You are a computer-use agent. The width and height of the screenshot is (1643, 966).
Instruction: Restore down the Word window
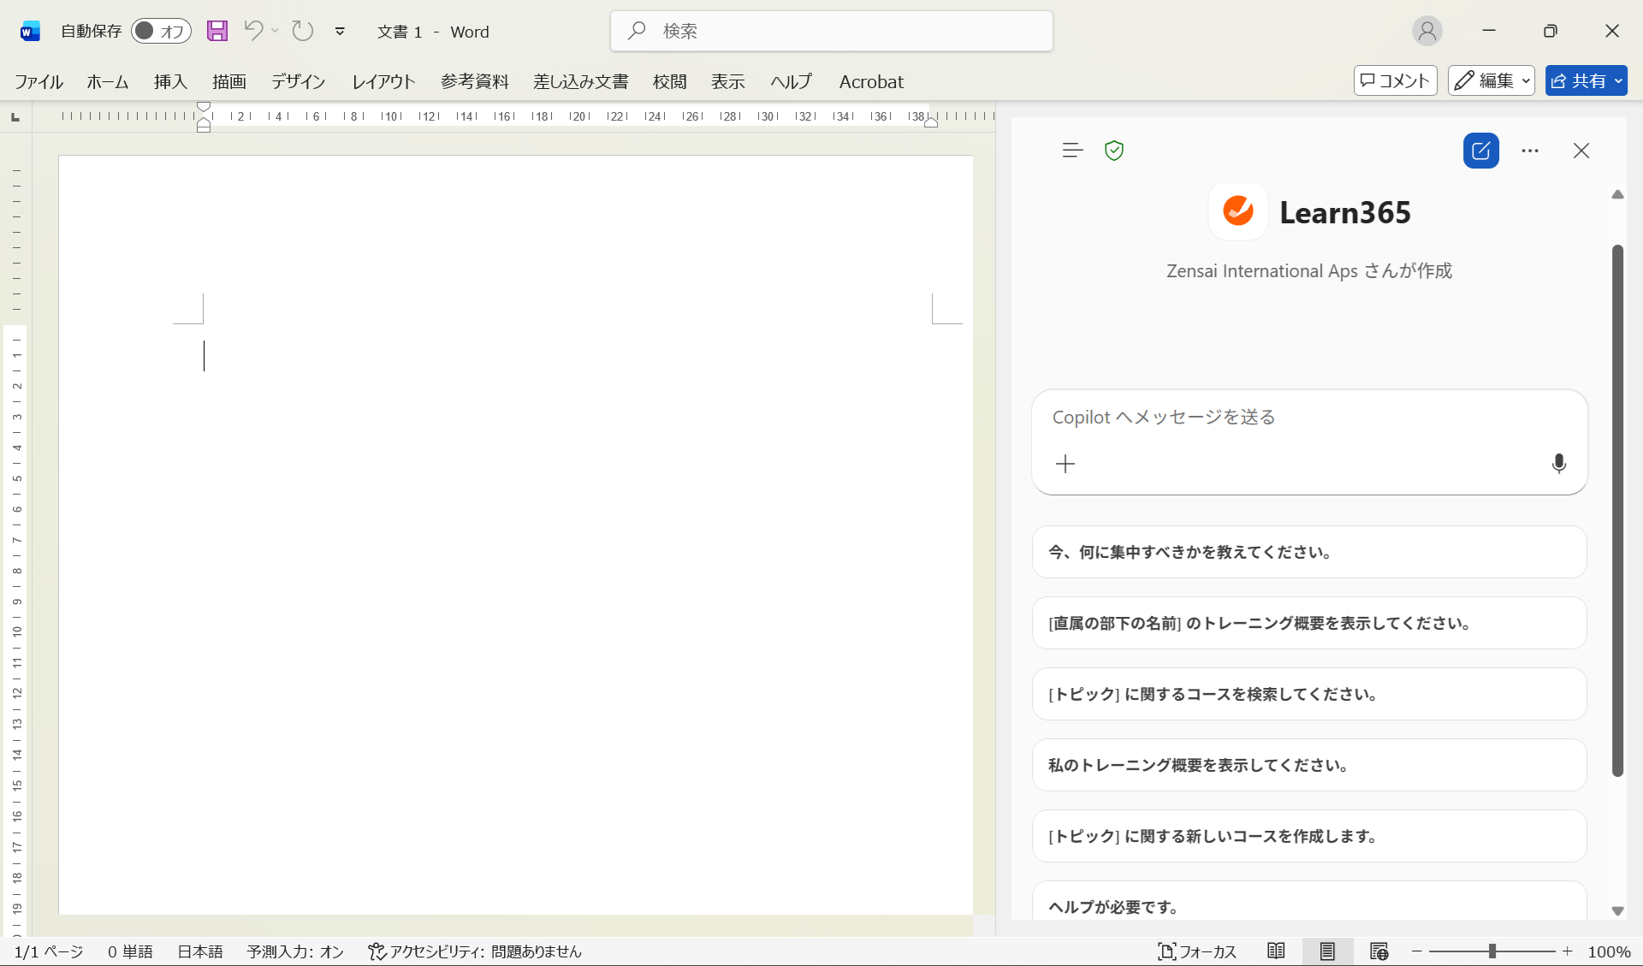click(1550, 31)
